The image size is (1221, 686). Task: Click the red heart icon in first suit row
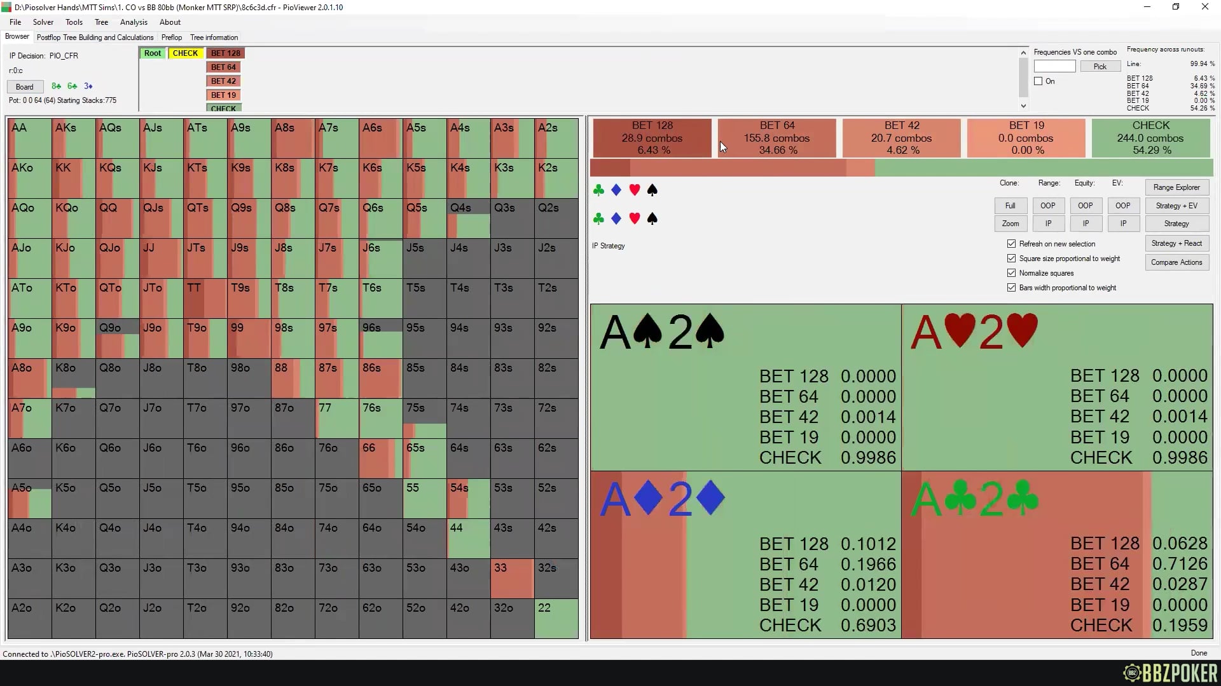(x=634, y=190)
